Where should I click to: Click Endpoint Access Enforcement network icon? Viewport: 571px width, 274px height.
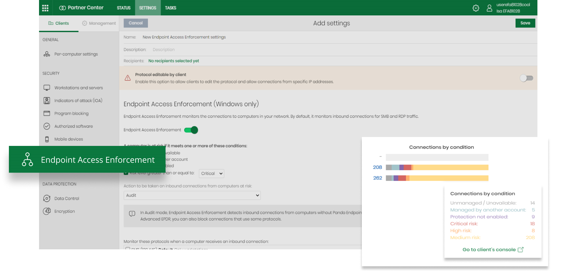coord(27,160)
